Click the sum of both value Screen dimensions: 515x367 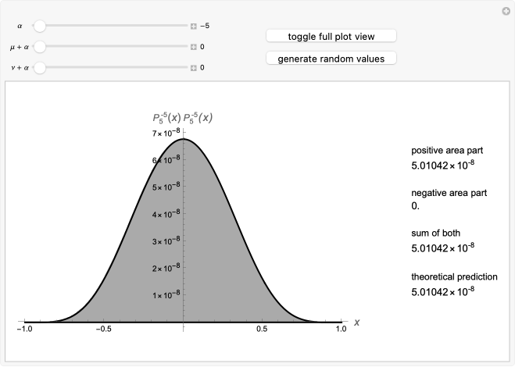point(442,248)
